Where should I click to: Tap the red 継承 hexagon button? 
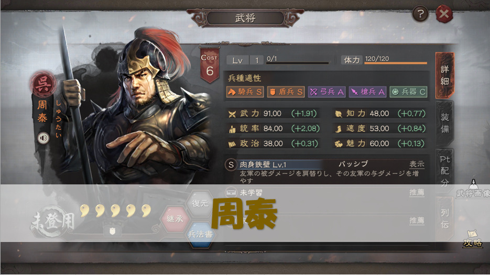coord(175,219)
